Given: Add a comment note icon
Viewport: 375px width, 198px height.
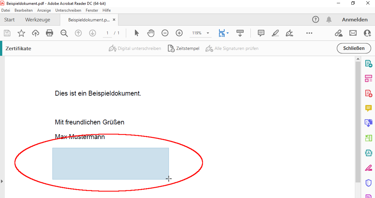Looking at the screenshot, I should click(261, 33).
